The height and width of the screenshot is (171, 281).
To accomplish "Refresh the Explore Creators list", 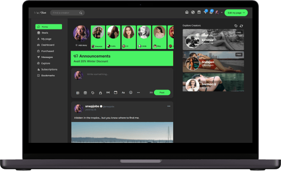I will coord(241,26).
